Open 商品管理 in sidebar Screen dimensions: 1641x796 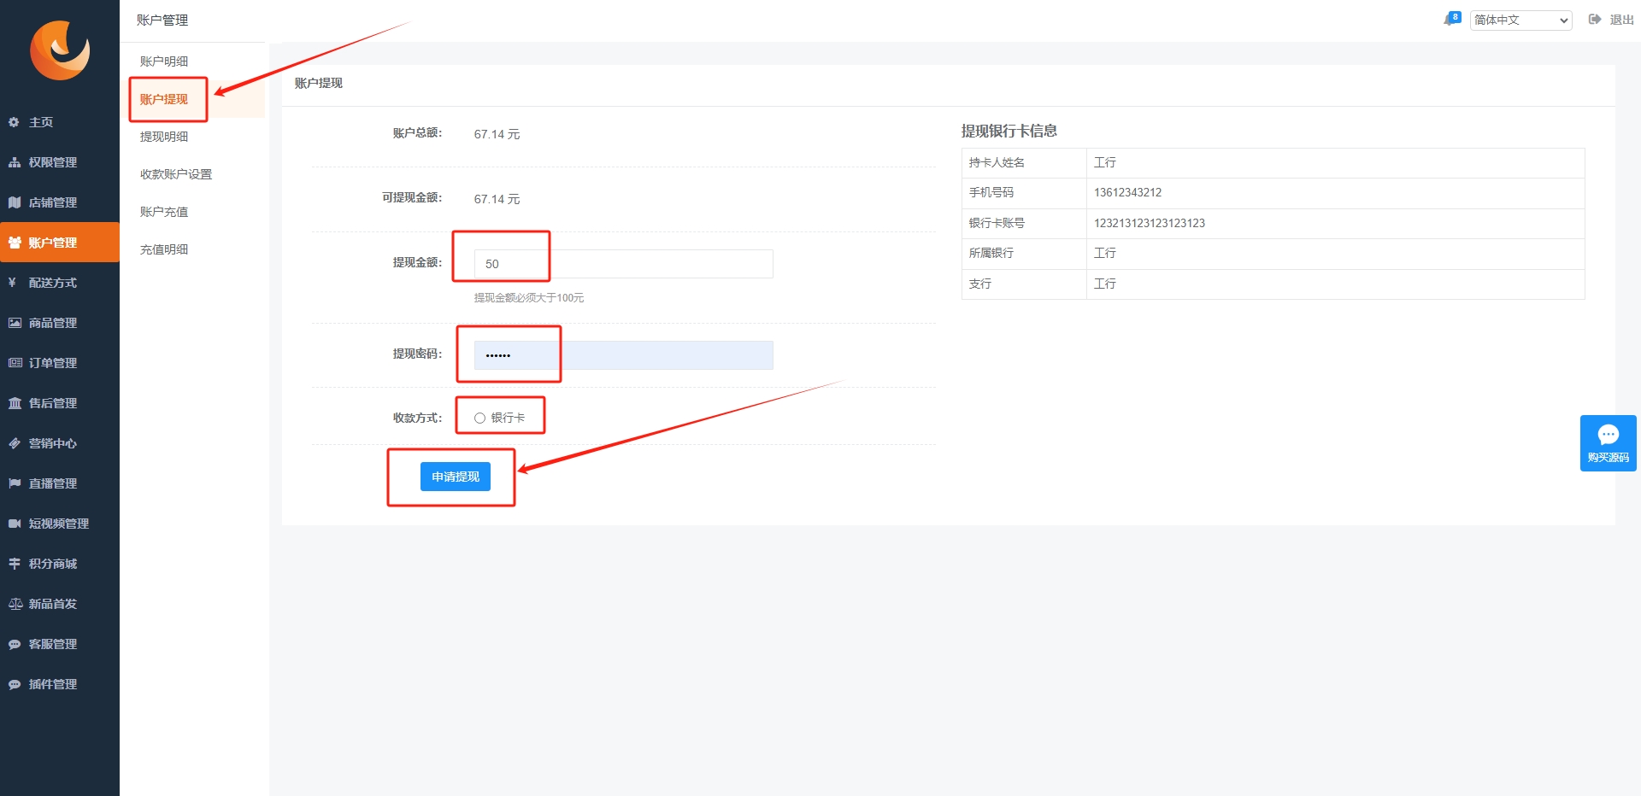tap(53, 323)
